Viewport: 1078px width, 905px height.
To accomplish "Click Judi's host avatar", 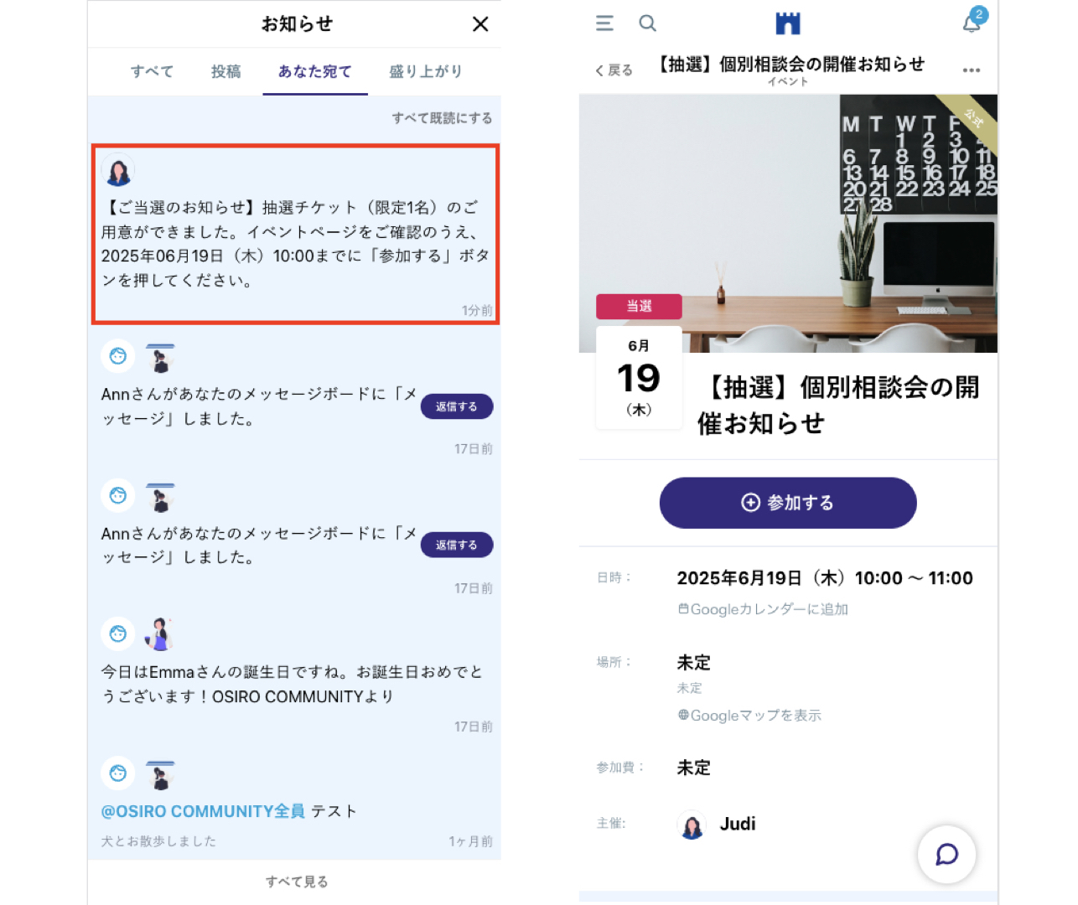I will click(x=692, y=825).
